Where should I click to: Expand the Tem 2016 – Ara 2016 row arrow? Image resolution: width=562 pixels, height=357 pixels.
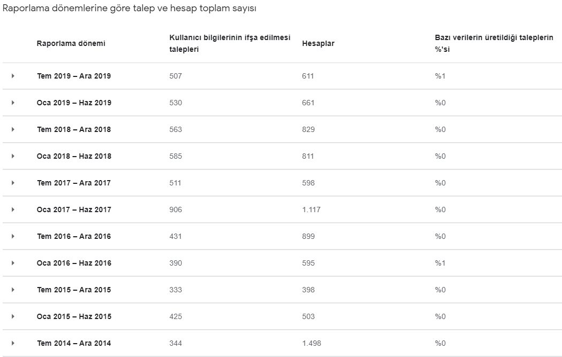point(13,236)
